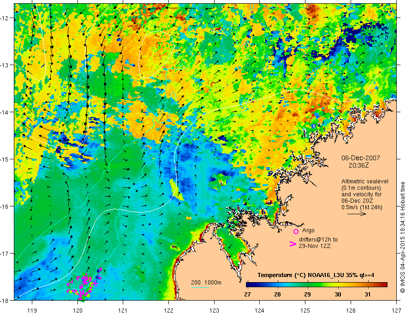Click the 20:36Z time label
The height and width of the screenshot is (314, 406).
358,165
